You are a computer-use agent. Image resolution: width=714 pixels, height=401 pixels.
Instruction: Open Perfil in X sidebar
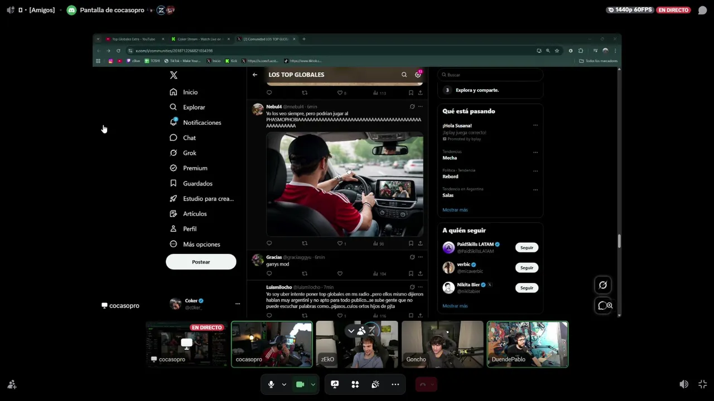click(x=184, y=229)
